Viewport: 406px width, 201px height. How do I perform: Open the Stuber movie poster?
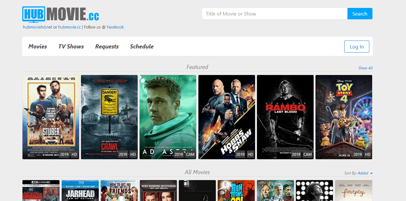(x=51, y=117)
